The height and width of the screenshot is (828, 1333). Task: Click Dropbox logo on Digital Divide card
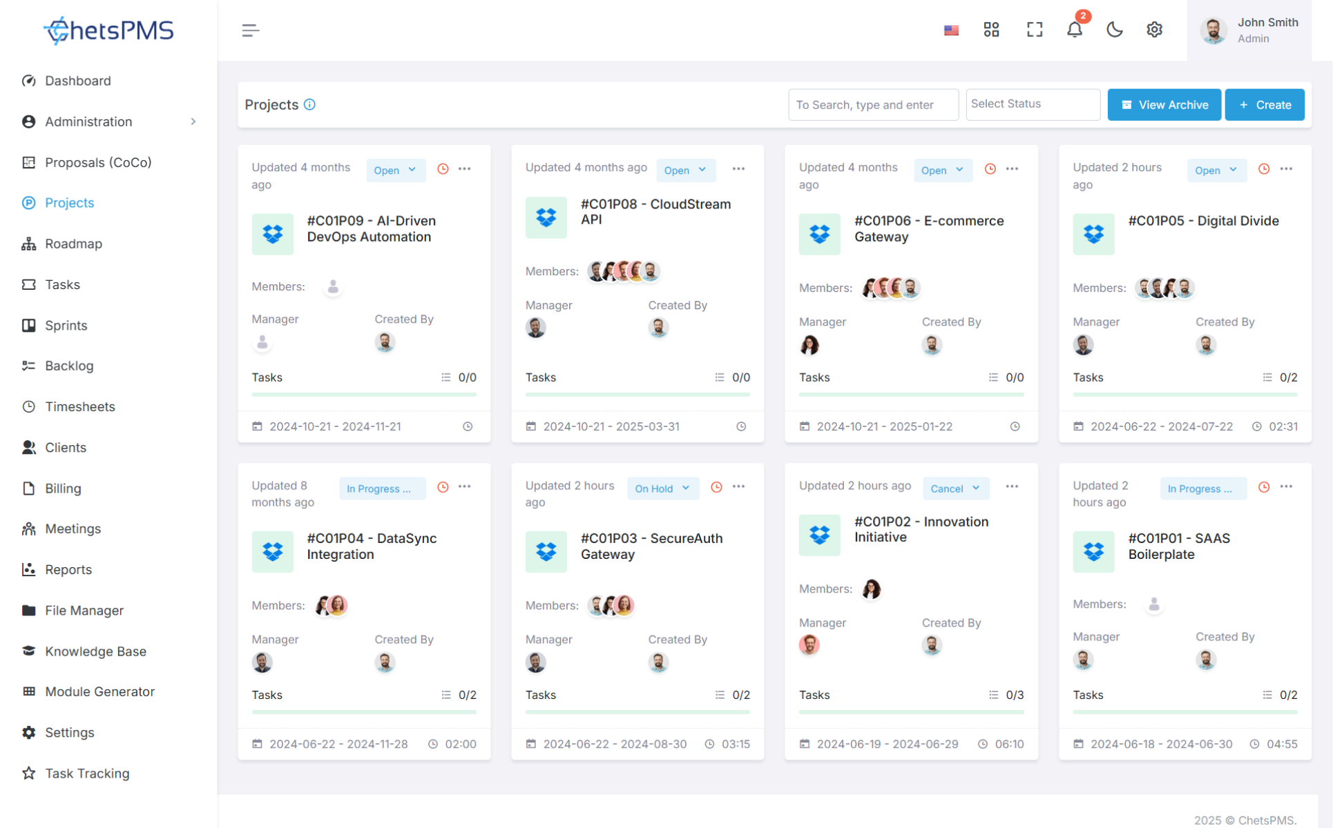point(1093,234)
